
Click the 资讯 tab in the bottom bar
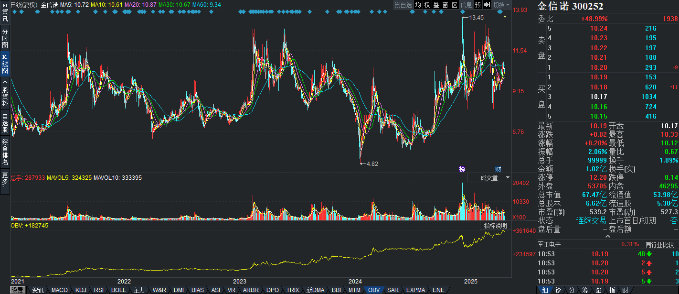tap(38, 290)
